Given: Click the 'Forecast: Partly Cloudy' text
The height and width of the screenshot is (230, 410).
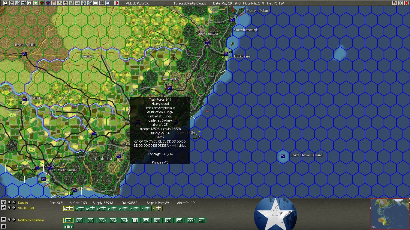Looking at the screenshot, I should [x=190, y=3].
